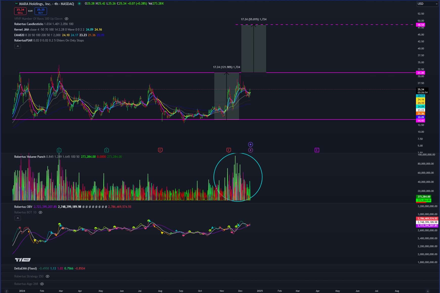Click the green market status dot
This screenshot has width=440, height=293.
[x=79, y=4]
